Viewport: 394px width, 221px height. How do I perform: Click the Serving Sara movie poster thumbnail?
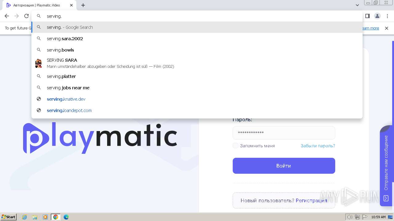38,63
